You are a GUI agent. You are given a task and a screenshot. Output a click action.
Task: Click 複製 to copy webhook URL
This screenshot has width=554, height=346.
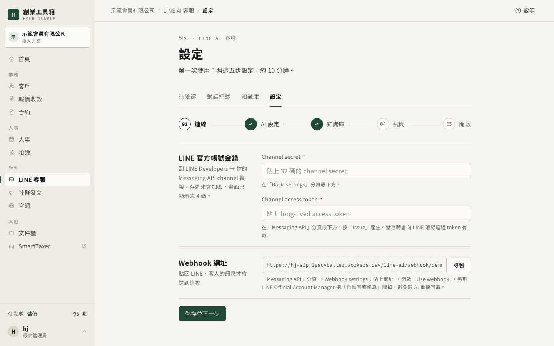[x=459, y=265]
